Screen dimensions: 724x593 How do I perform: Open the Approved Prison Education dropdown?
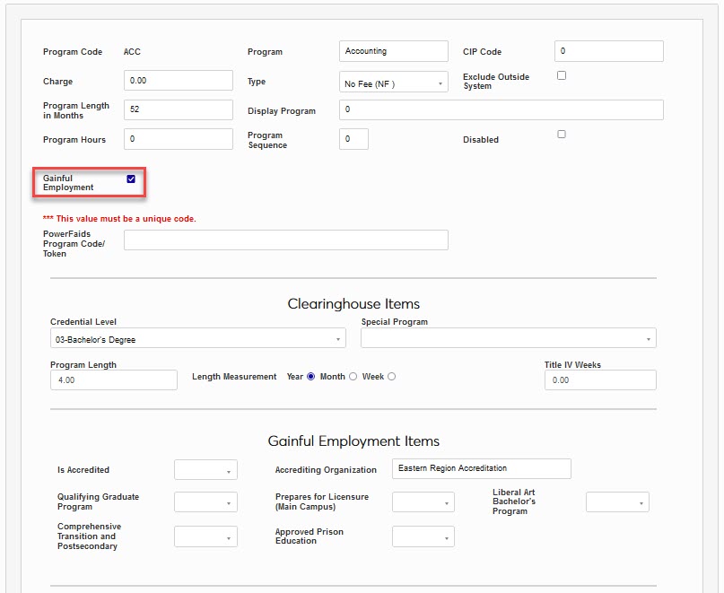[x=423, y=536]
